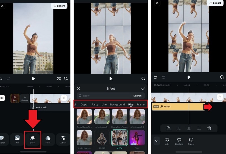Screen dimensions: 226x154
Task: Select the BeamSaberFire effect
Action: coord(84,116)
